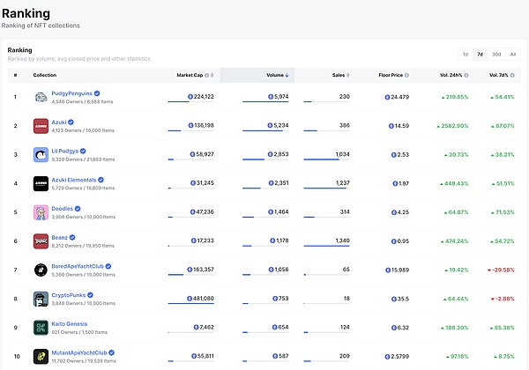Viewport: 529px width, 370px height.
Task: Toggle the Volume column sort arrow
Action: pyautogui.click(x=287, y=75)
